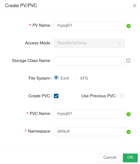Click the green validation check next to PV Name
The image size is (140, 164).
128,26
